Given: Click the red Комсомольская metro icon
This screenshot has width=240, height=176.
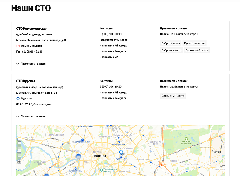Looking at the screenshot, I should 18,46.
